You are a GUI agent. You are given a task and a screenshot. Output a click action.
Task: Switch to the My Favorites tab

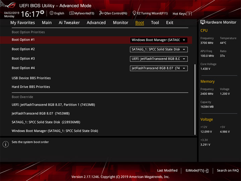tap(23, 23)
